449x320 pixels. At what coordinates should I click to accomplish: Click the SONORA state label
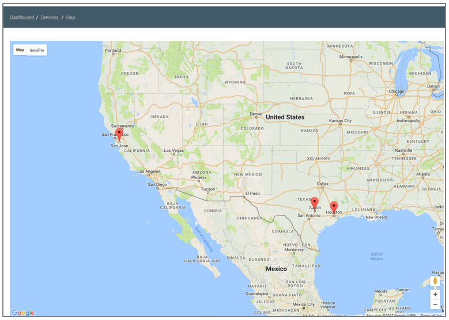click(213, 211)
